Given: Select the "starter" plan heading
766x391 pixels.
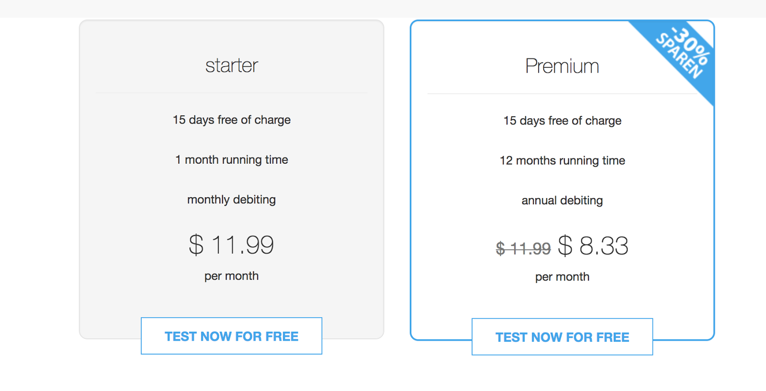Looking at the screenshot, I should pos(232,66).
